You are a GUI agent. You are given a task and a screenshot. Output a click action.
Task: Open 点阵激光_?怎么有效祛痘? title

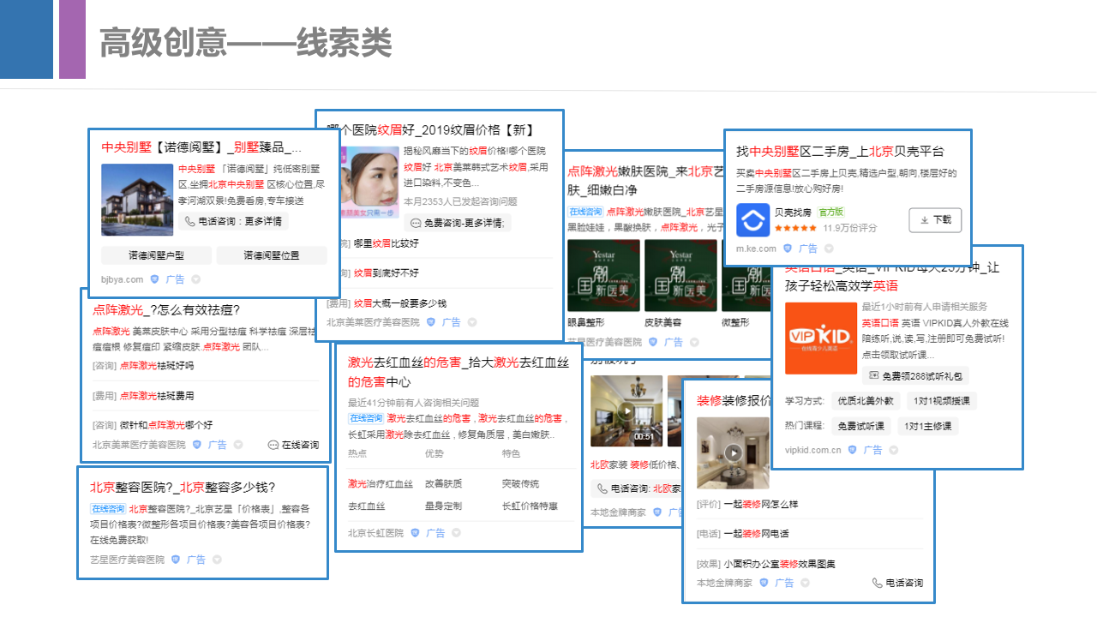point(166,309)
